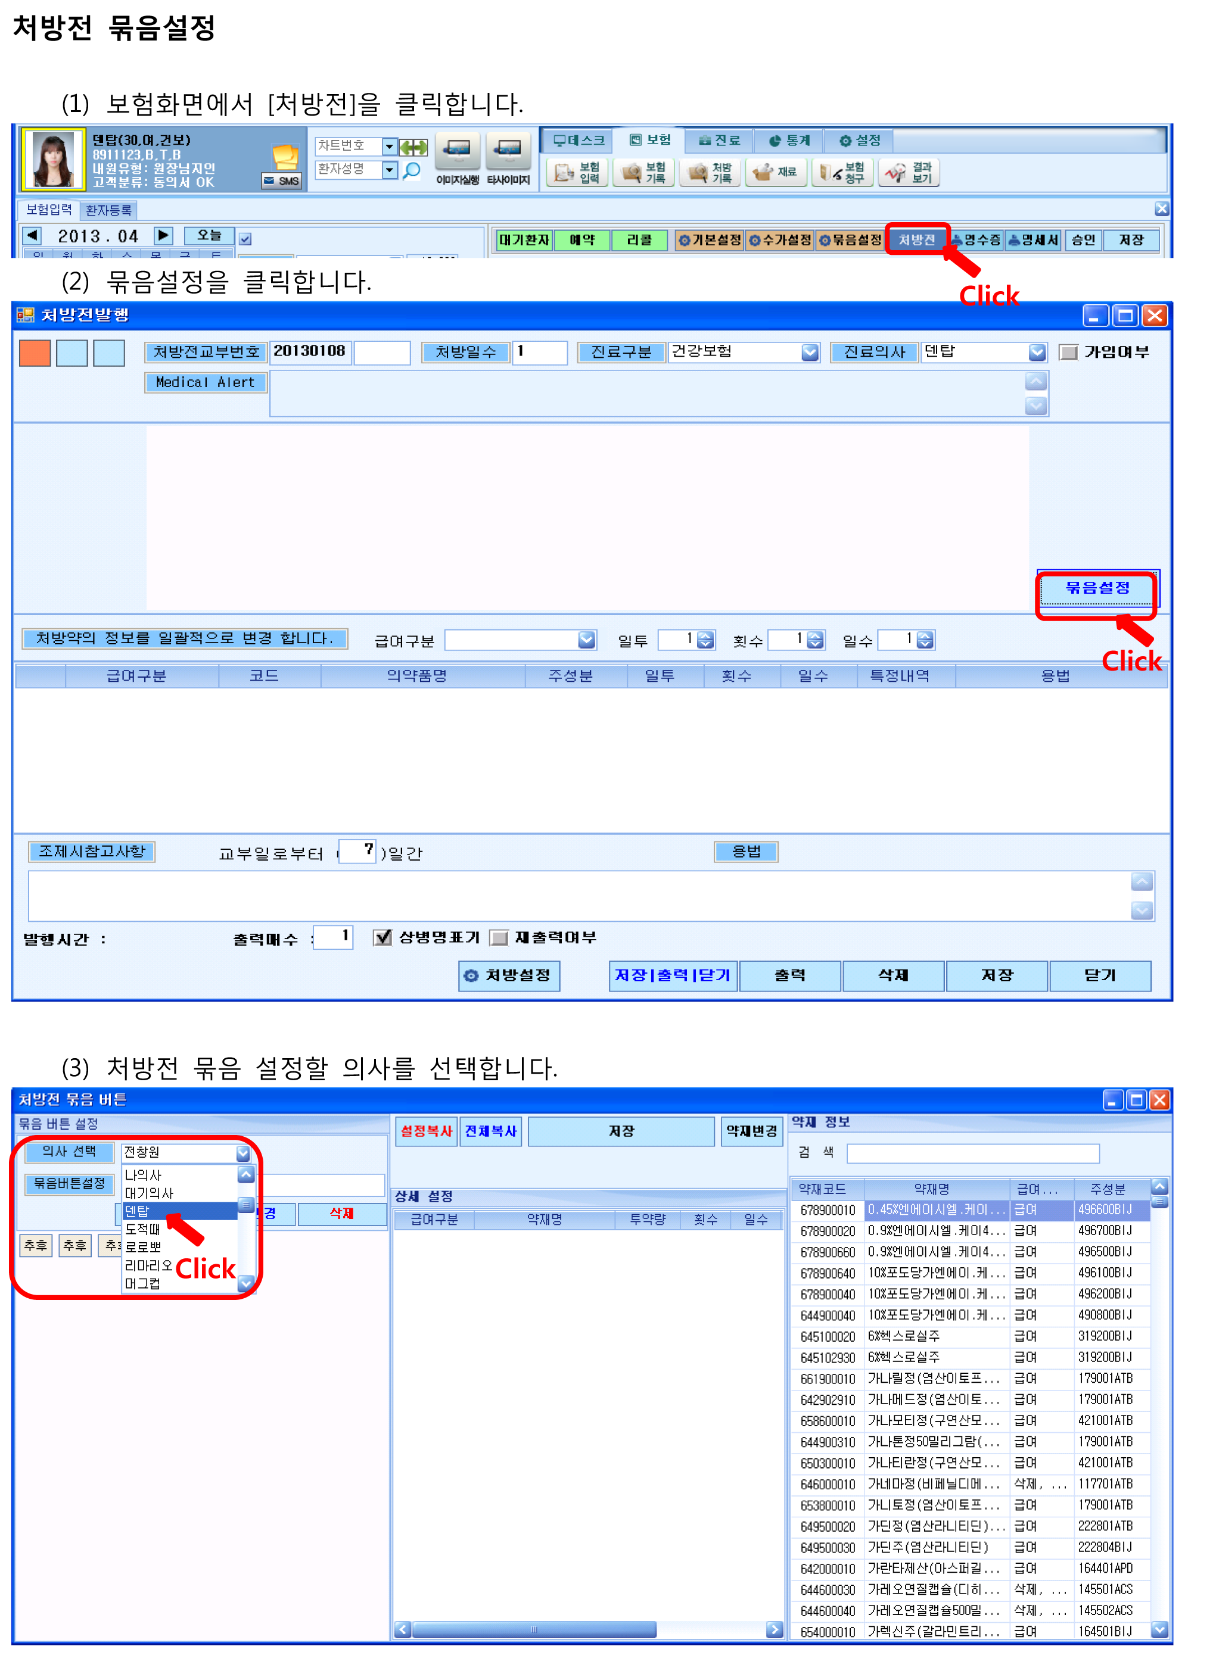Viewport: 1216px width, 1668px height.
Task: Click 출력 button in 처방전발행
Action: 790,975
